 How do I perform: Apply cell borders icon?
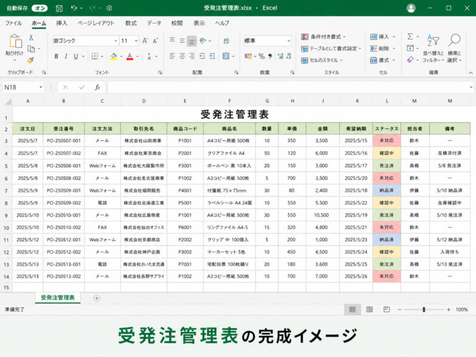[x=95, y=57]
